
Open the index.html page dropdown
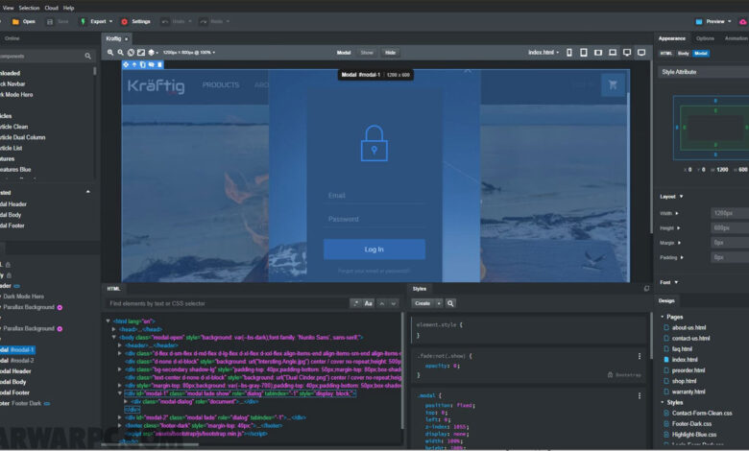point(544,53)
